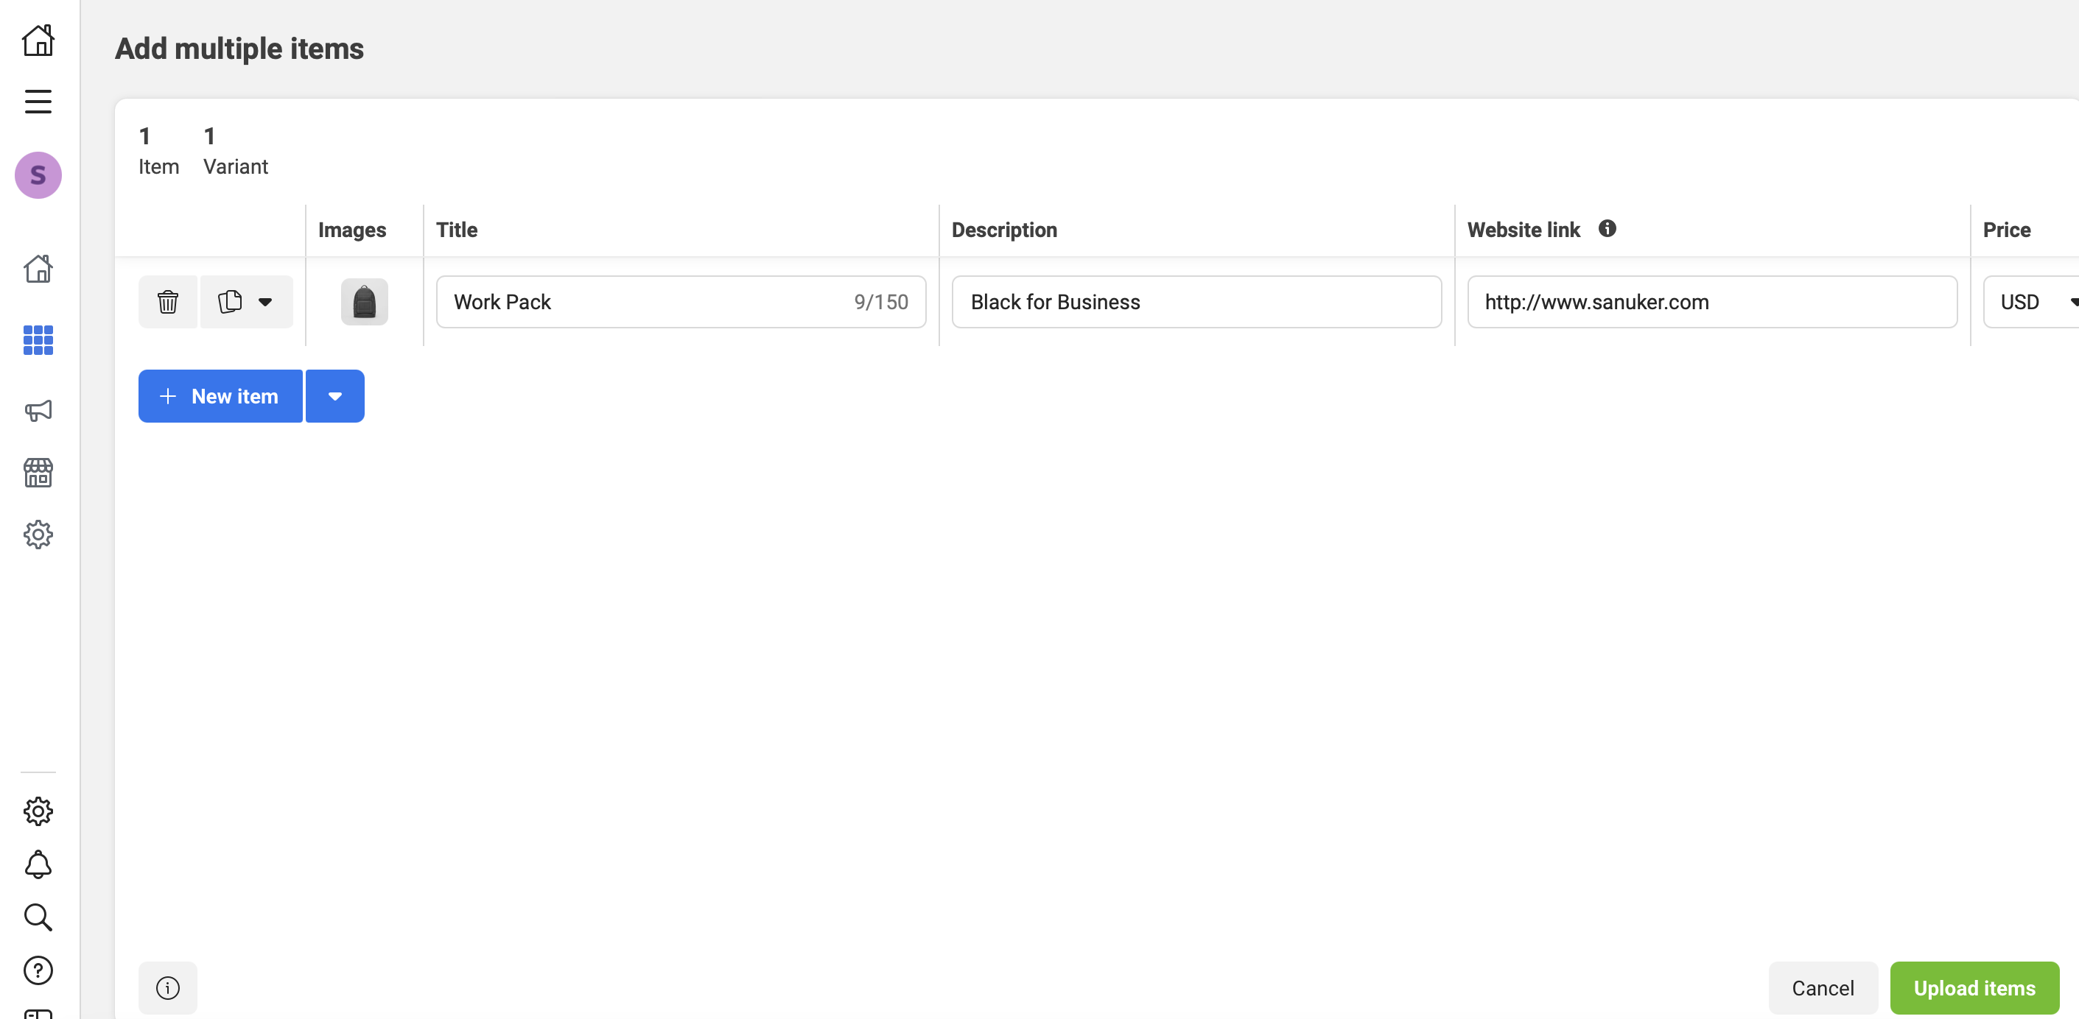Open the megaphone ads icon in sidebar

pos(38,411)
